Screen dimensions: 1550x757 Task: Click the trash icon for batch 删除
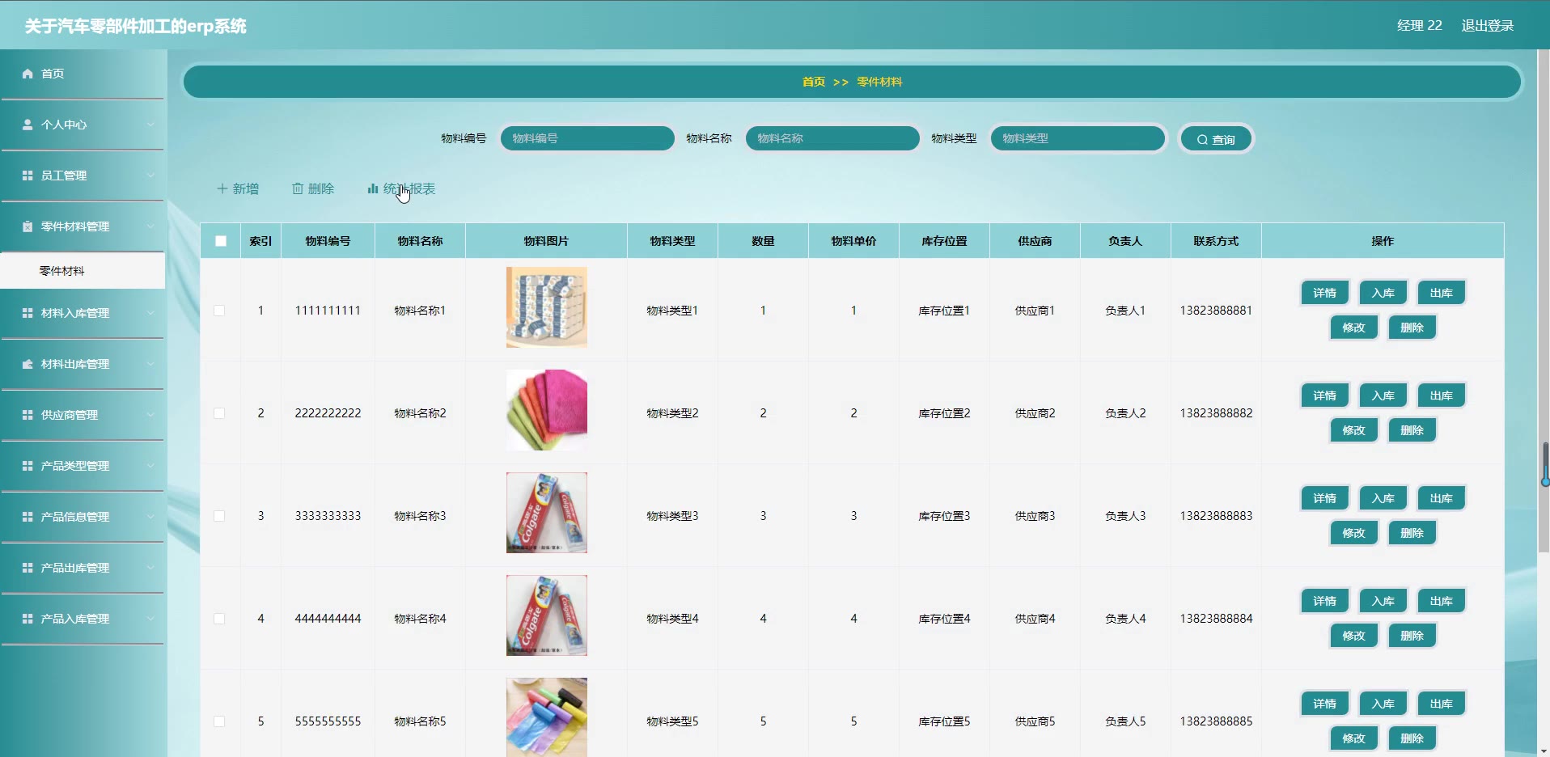point(298,188)
